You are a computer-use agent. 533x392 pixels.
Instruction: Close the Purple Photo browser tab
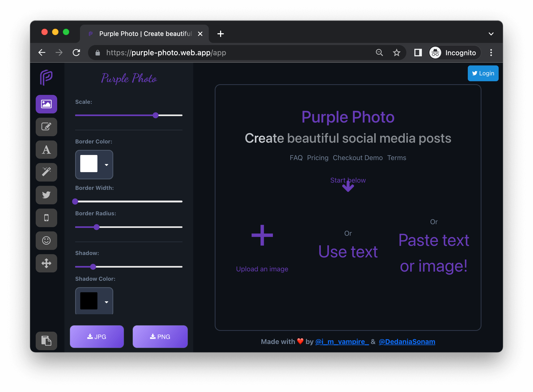tap(200, 34)
